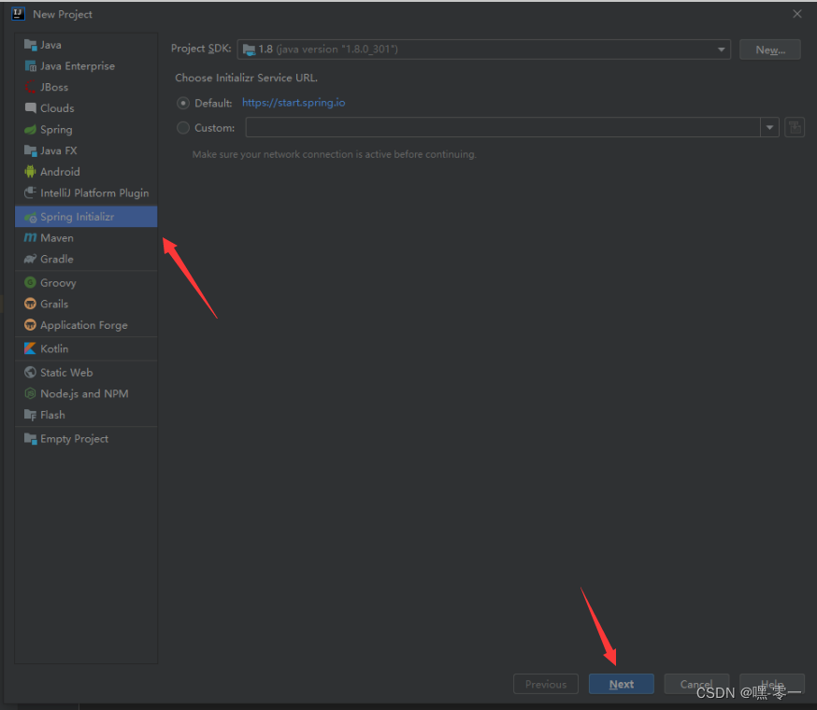Choose Kotlin in the project type list
The height and width of the screenshot is (710, 817).
[86, 348]
